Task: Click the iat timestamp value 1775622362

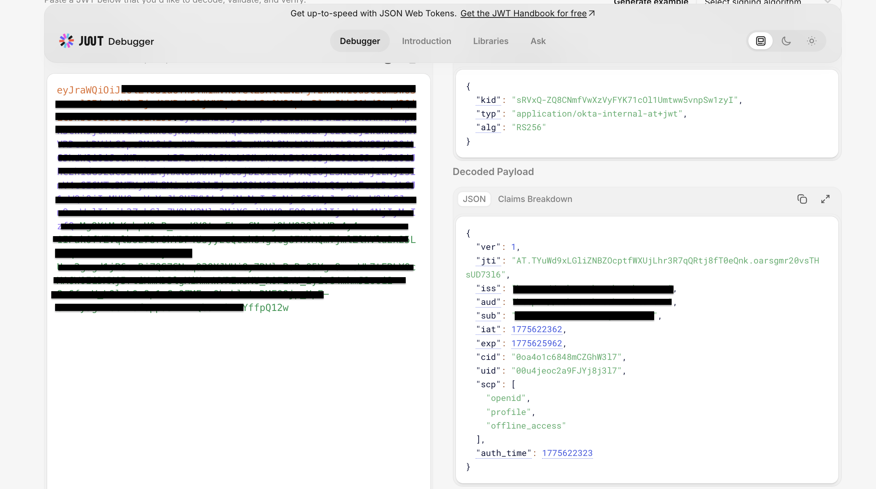Action: coord(536,330)
